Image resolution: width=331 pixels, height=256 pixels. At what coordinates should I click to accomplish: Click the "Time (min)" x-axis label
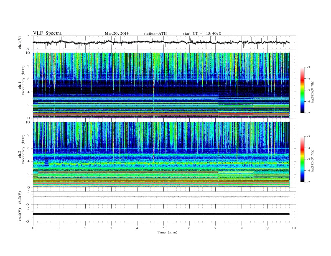tap(167, 232)
